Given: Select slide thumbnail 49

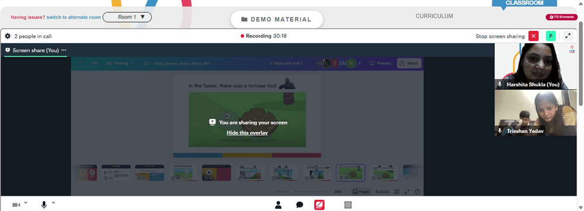Looking at the screenshot, I should point(283,173).
